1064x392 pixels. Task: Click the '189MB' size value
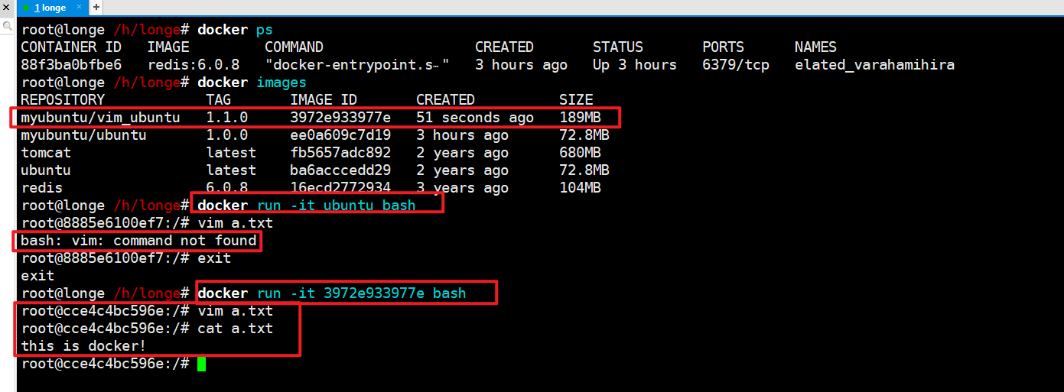580,118
